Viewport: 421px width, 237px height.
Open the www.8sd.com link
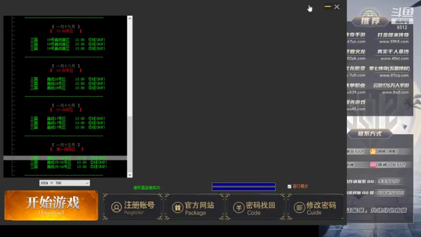[x=395, y=92]
